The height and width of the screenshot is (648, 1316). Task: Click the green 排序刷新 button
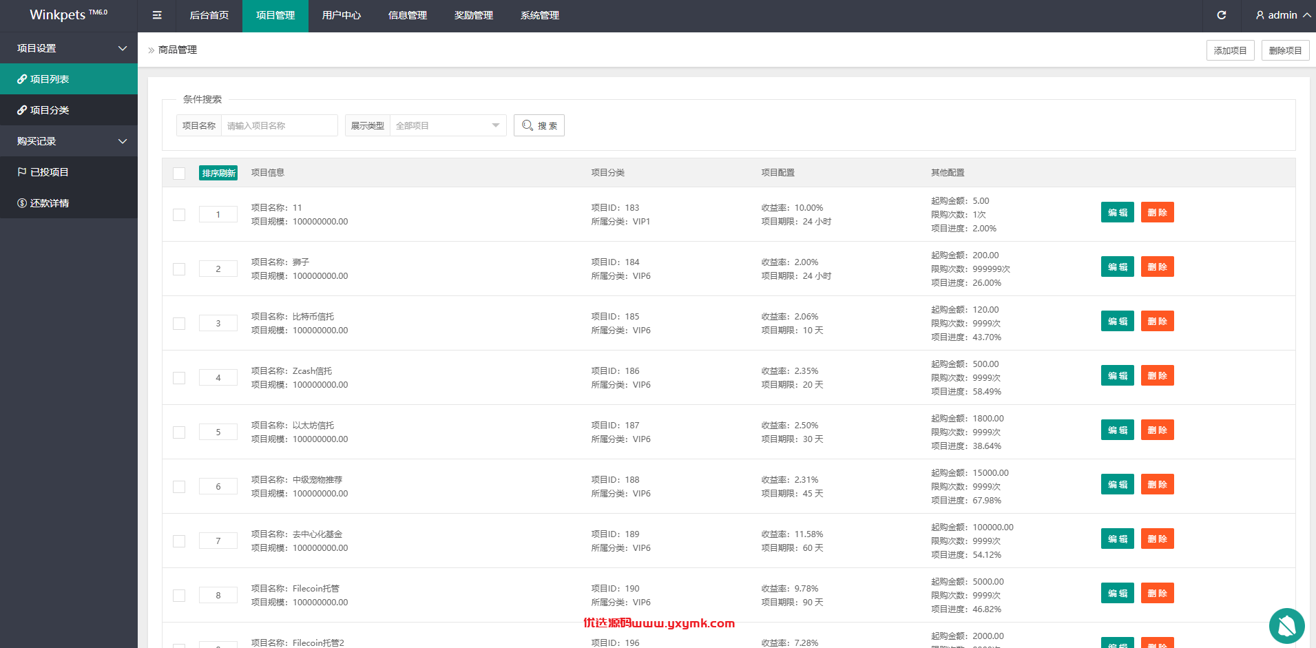click(218, 173)
